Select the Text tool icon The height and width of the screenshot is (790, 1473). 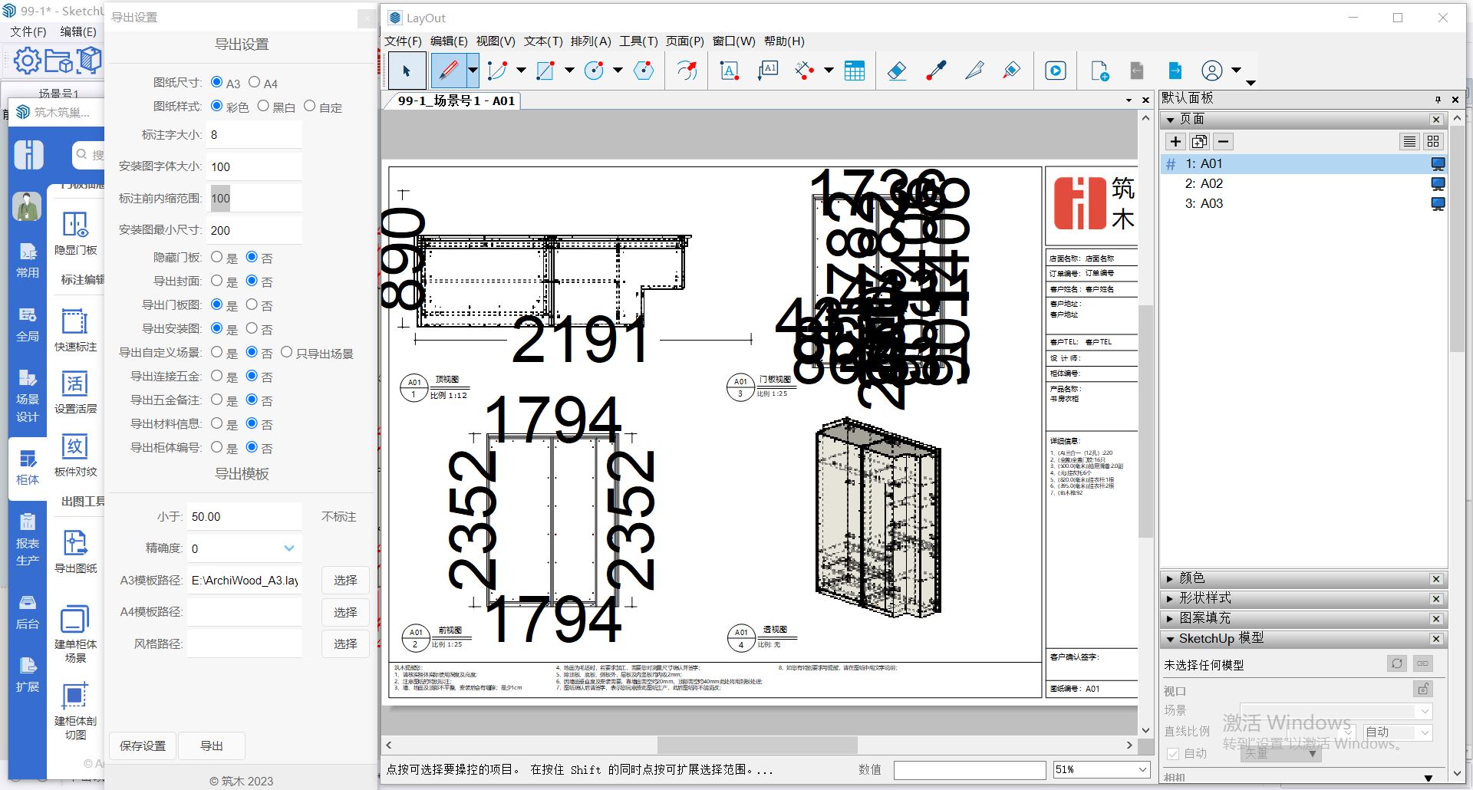[729, 71]
